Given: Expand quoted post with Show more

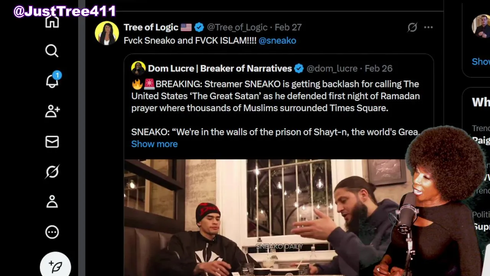Looking at the screenshot, I should 154,144.
